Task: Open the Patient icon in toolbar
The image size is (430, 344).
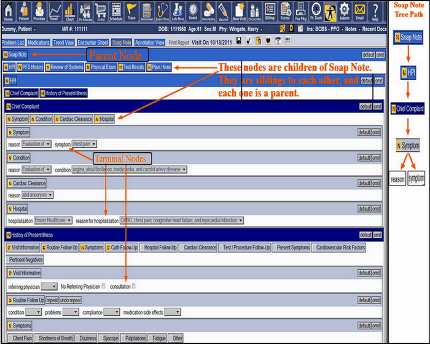Action: coord(24,11)
